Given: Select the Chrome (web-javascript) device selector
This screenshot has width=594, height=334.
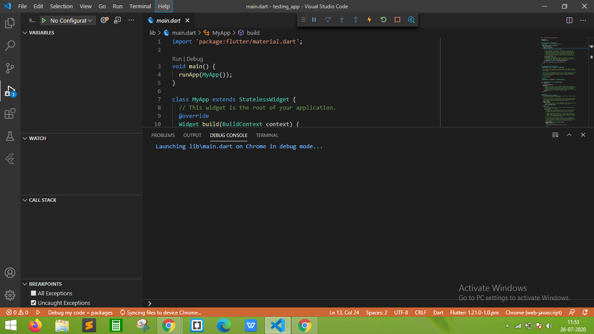Looking at the screenshot, I should [x=534, y=312].
